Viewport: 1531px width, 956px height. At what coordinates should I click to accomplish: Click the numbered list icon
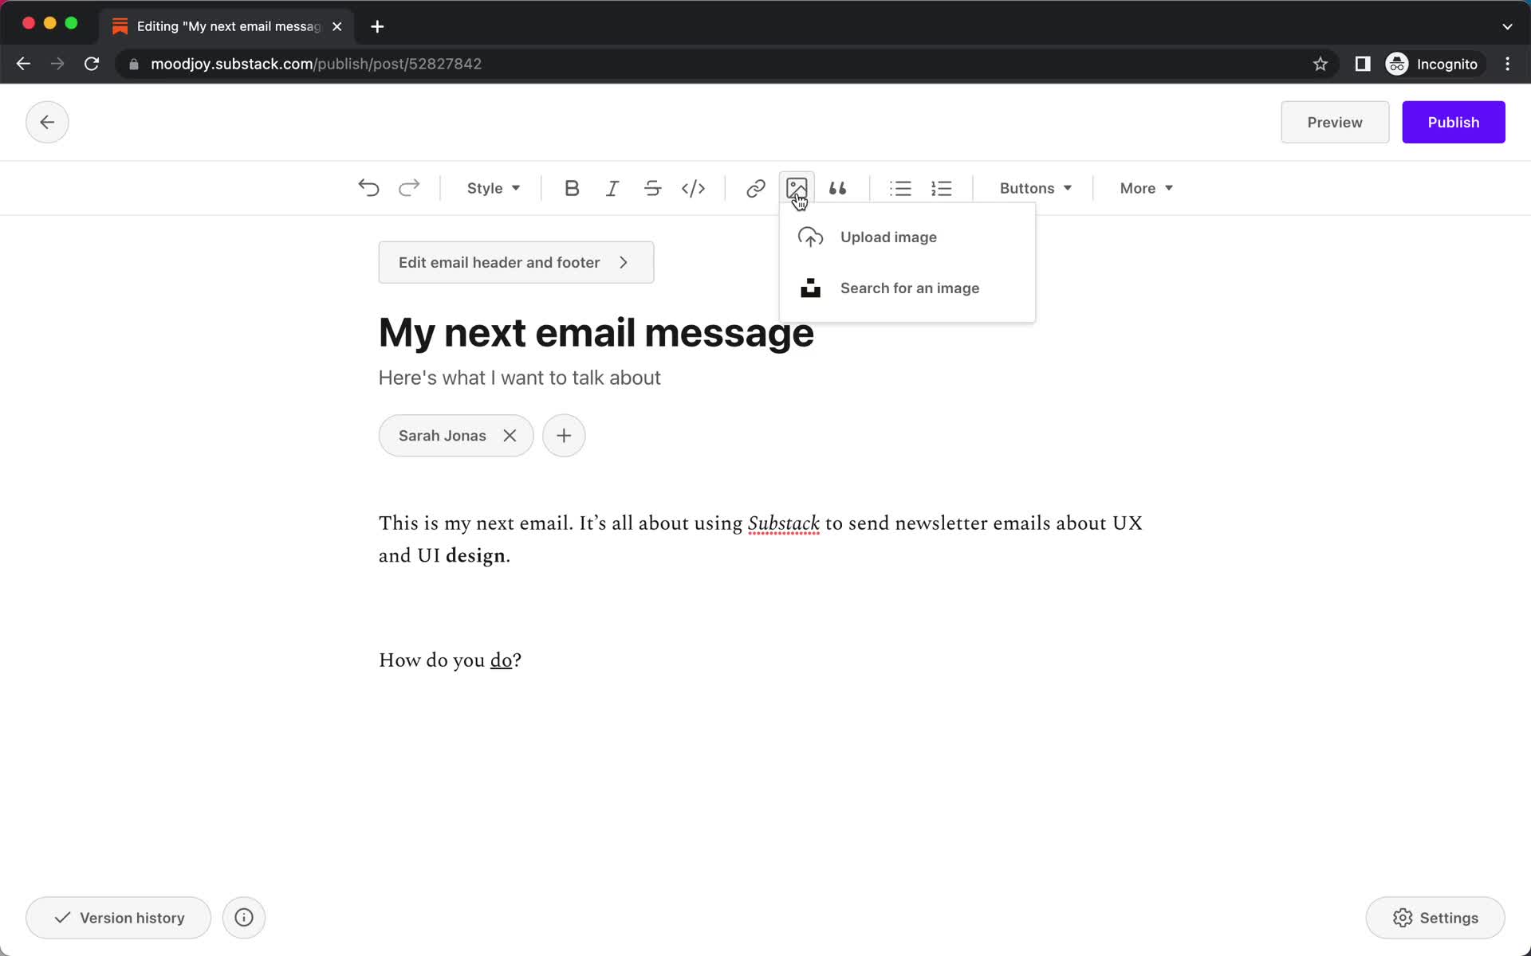tap(941, 187)
